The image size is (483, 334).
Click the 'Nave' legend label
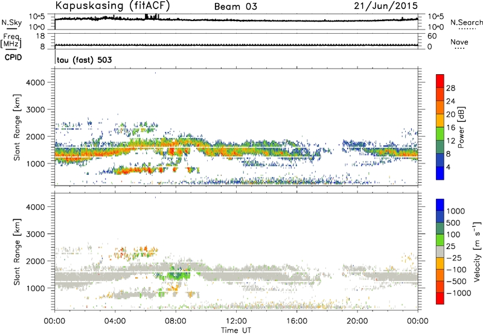click(x=459, y=42)
